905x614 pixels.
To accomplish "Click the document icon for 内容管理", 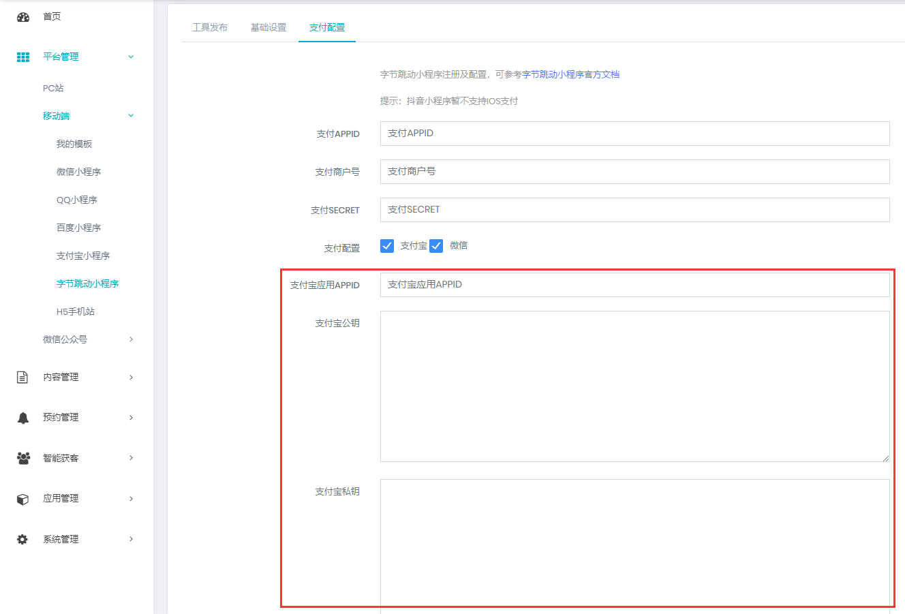I will [22, 378].
